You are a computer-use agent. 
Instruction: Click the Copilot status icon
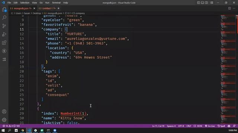point(229,126)
